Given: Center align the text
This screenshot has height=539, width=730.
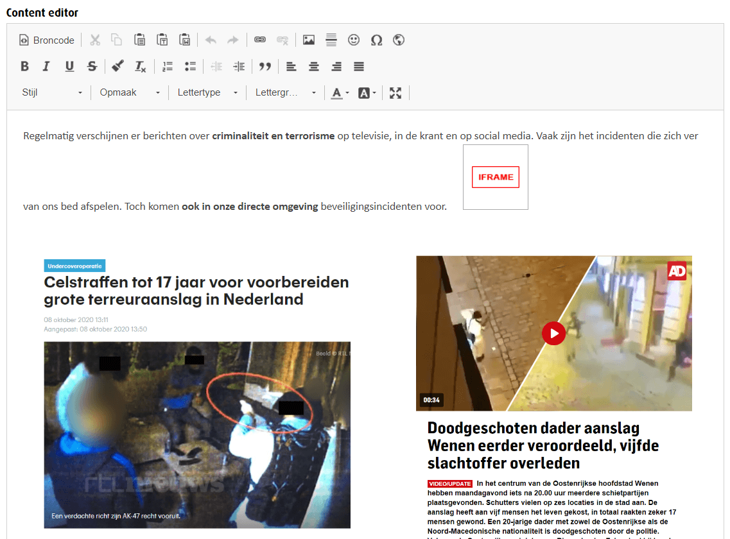Looking at the screenshot, I should point(314,67).
